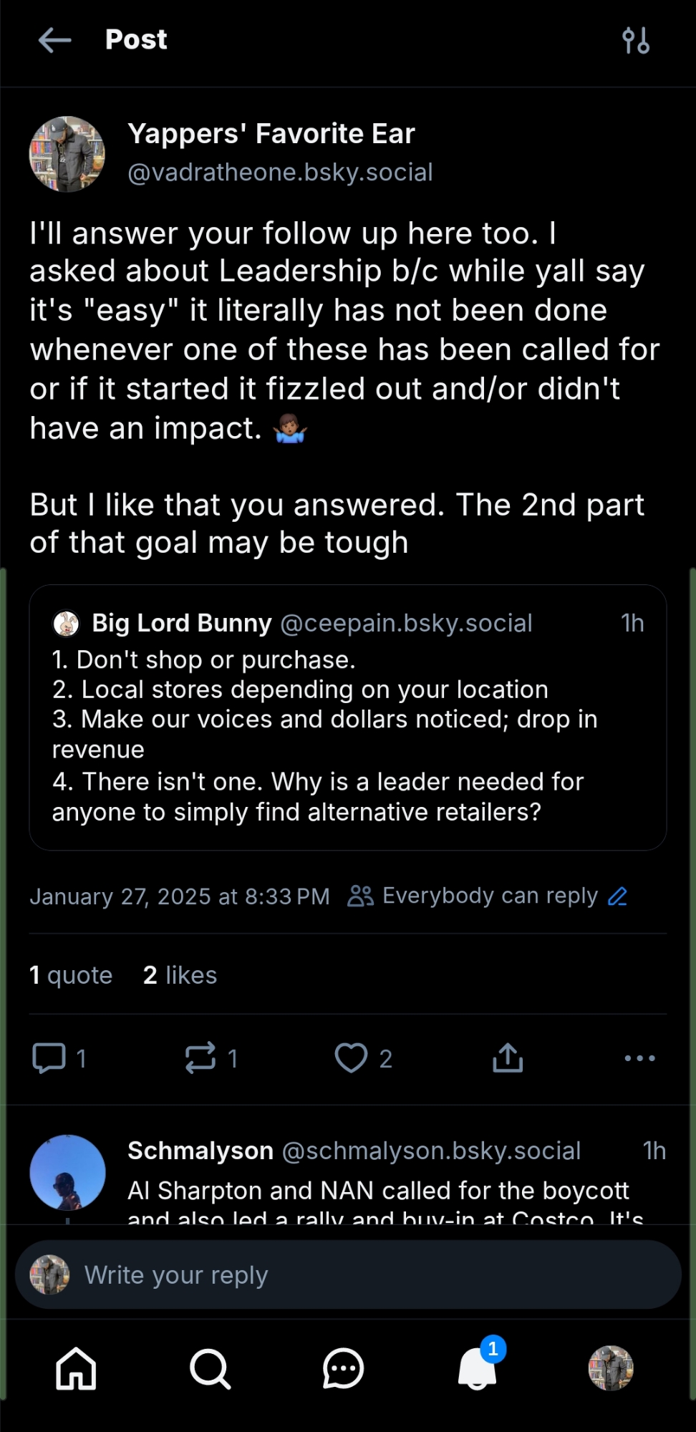Share the post using the share icon
The height and width of the screenshot is (1432, 696).
tap(508, 1058)
